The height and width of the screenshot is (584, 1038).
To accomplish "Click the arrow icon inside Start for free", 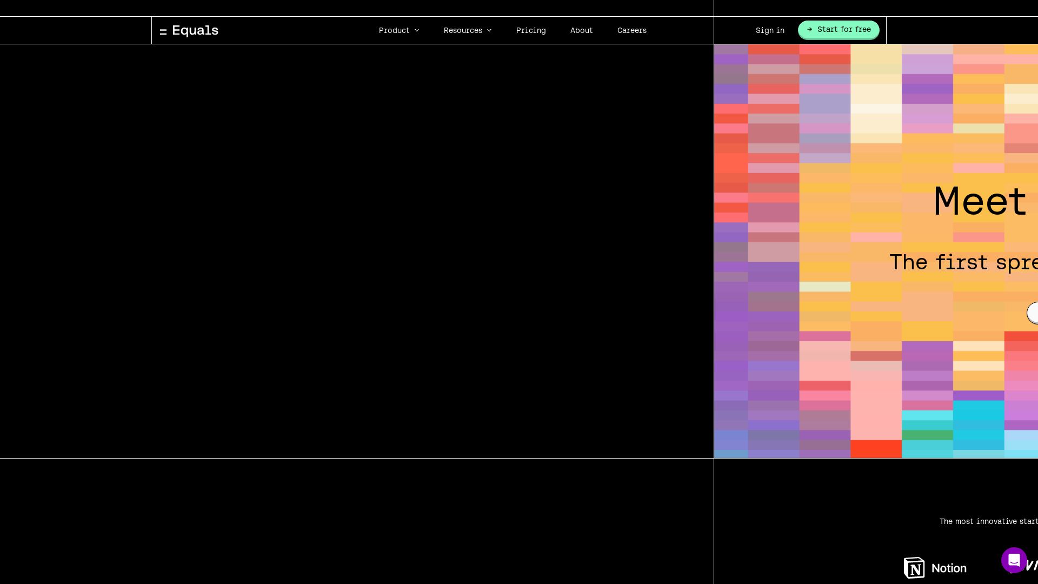I will (809, 30).
